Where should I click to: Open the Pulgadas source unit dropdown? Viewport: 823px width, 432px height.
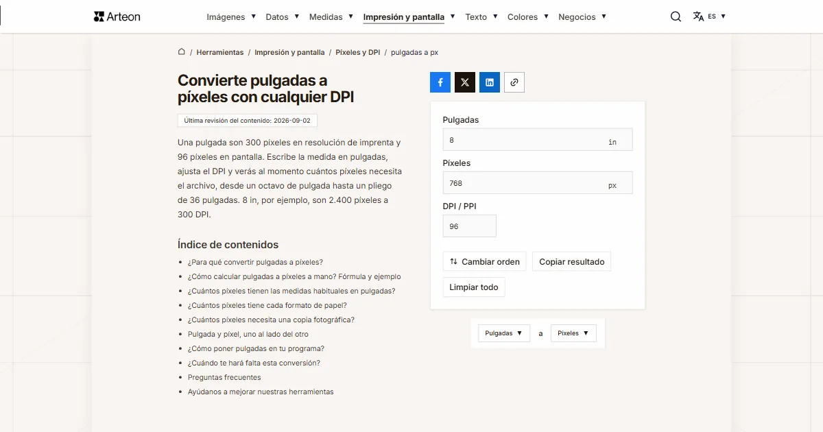504,333
